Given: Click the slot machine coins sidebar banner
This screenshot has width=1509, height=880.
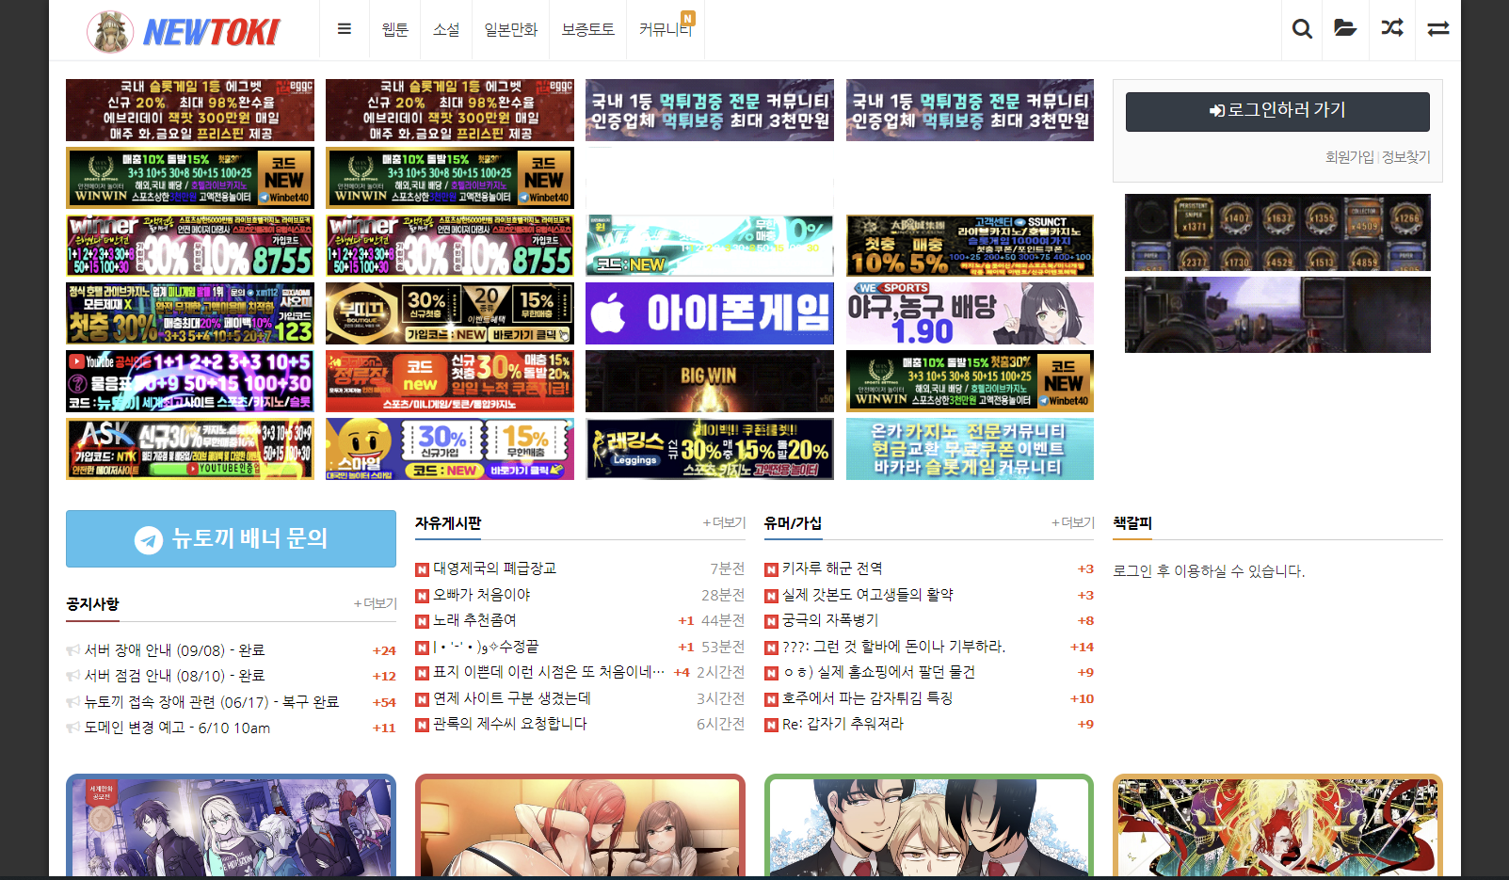Looking at the screenshot, I should (1277, 232).
